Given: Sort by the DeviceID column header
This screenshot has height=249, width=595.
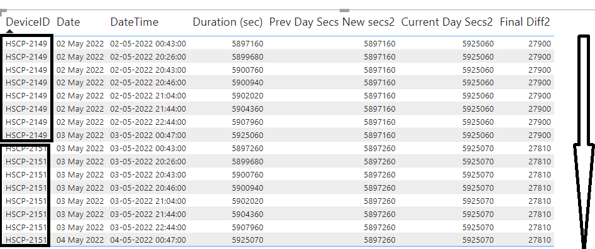Looking at the screenshot, I should click(28, 22).
